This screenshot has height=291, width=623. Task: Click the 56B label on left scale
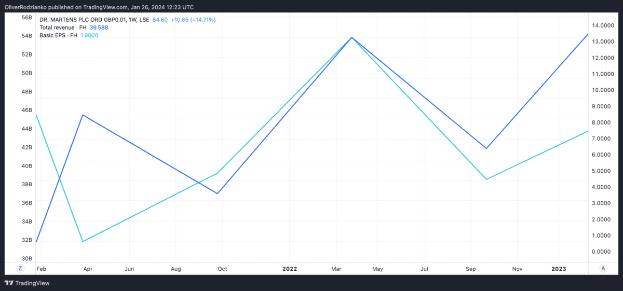point(26,17)
